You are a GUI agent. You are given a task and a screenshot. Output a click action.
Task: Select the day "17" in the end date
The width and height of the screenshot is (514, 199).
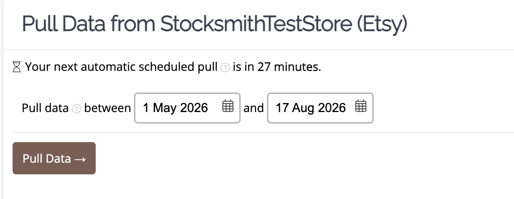click(x=282, y=108)
